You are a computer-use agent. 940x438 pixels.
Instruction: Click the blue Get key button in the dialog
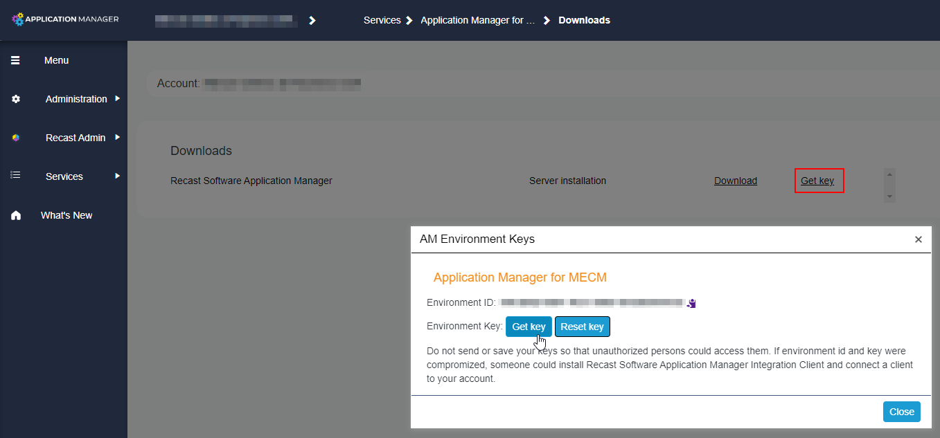529,327
